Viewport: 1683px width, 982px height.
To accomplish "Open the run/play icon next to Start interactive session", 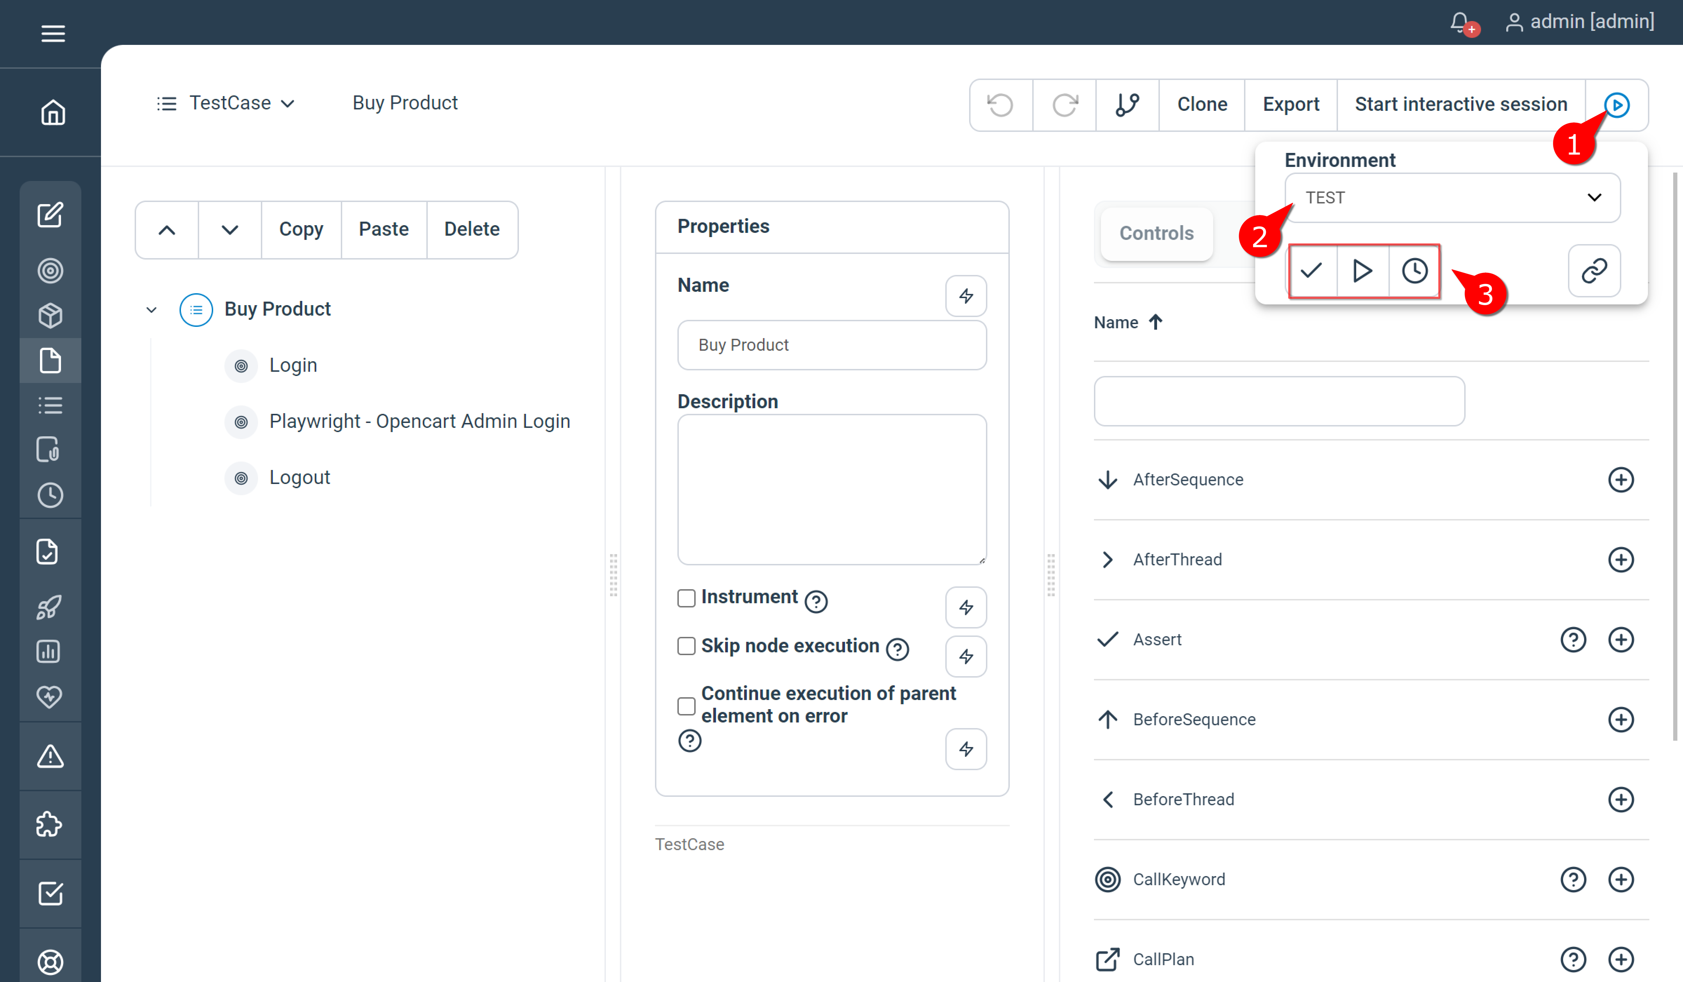I will [1616, 105].
